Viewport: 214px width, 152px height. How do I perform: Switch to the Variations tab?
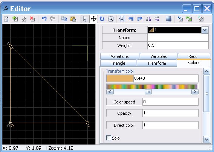[120, 56]
